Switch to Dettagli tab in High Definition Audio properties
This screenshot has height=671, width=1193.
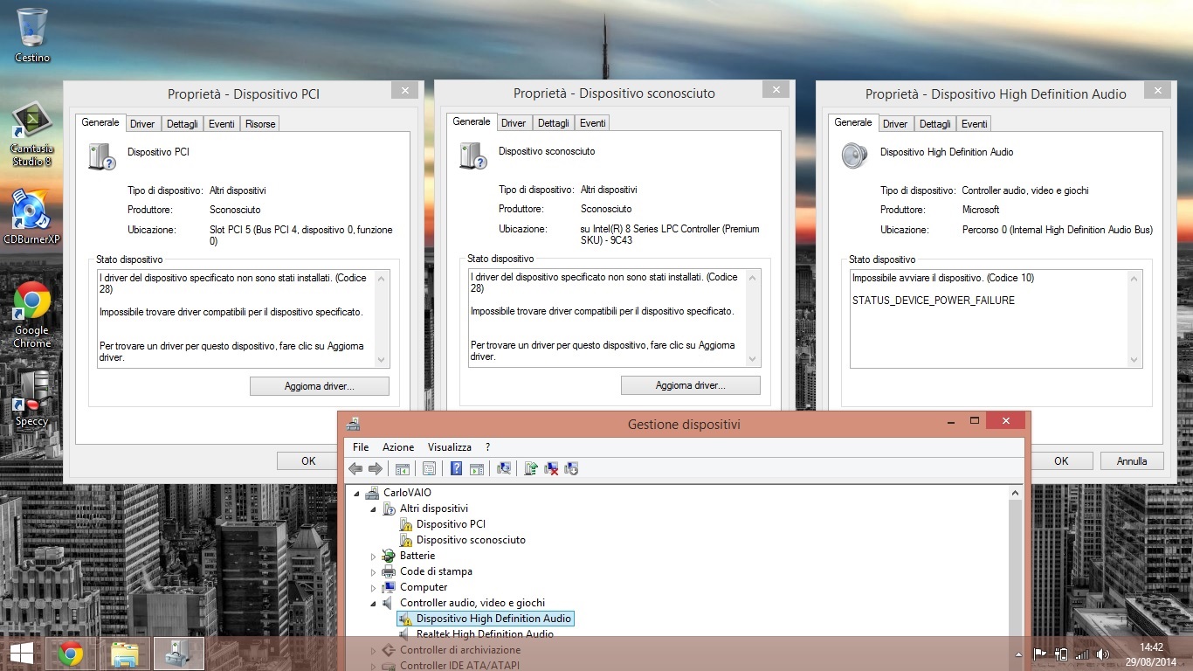934,124
